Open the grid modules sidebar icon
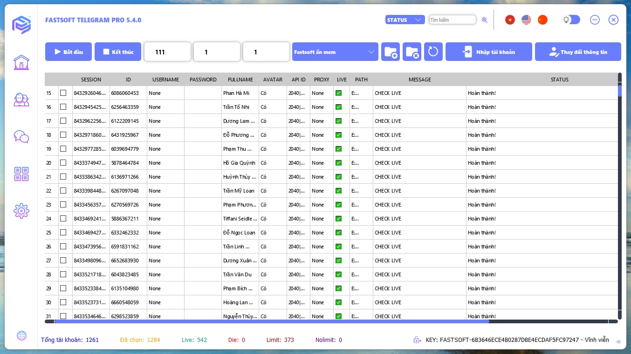 pos(21,174)
